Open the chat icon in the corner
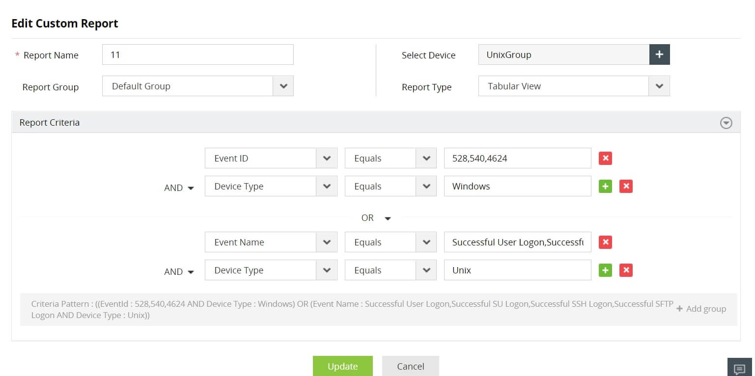Image resolution: width=755 pixels, height=376 pixels. point(739,369)
